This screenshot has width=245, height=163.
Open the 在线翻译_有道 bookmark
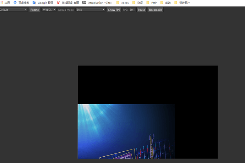point(68,2)
